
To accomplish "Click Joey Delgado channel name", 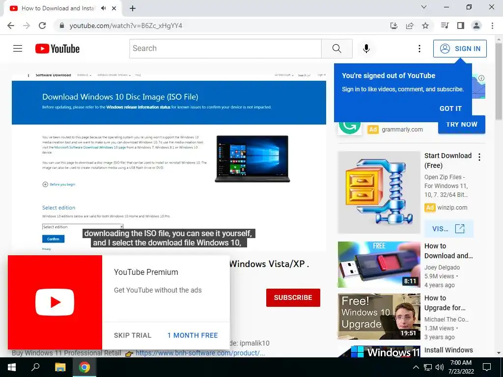I will tap(442, 268).
